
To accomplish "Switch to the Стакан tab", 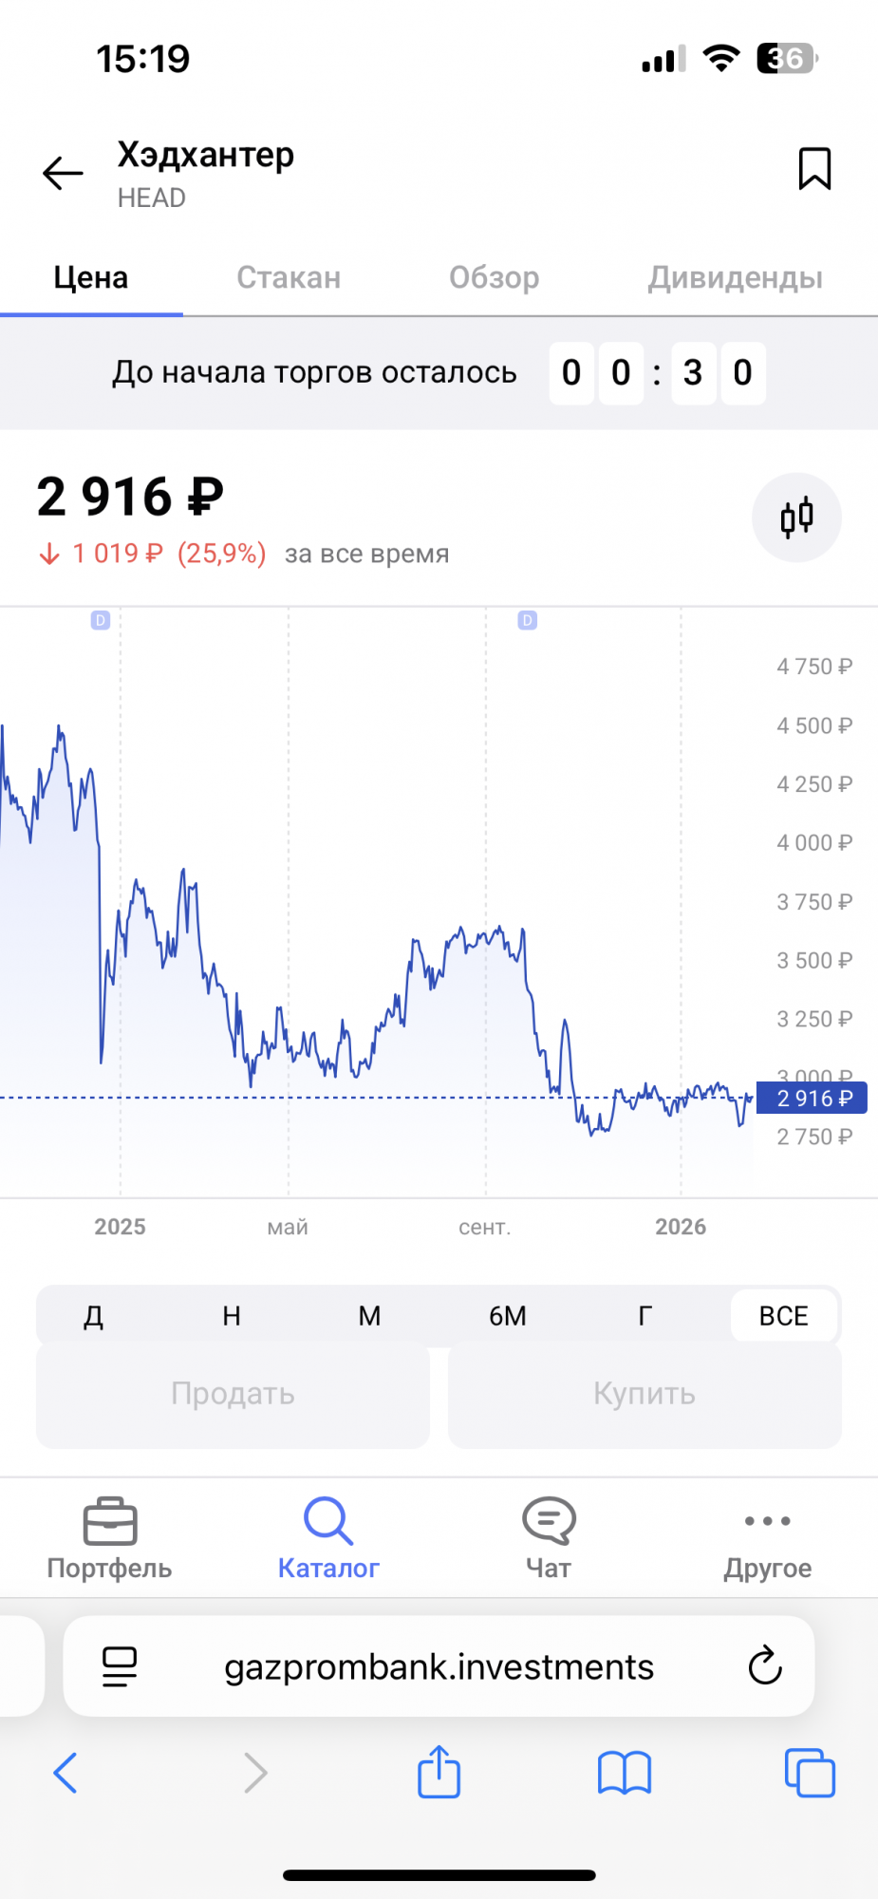I will coord(289,277).
